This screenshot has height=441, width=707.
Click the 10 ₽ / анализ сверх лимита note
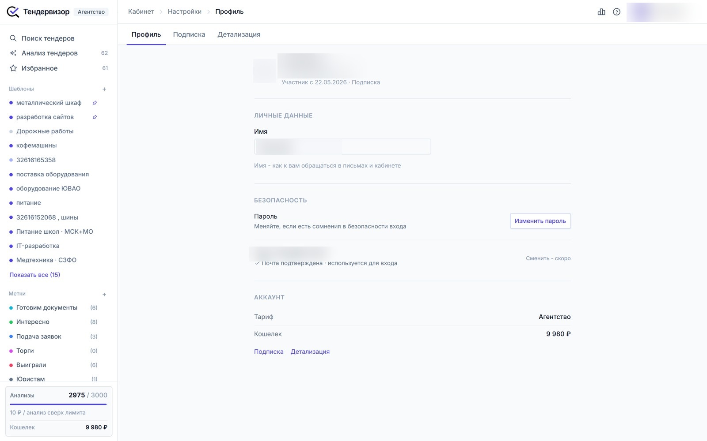[x=48, y=413]
